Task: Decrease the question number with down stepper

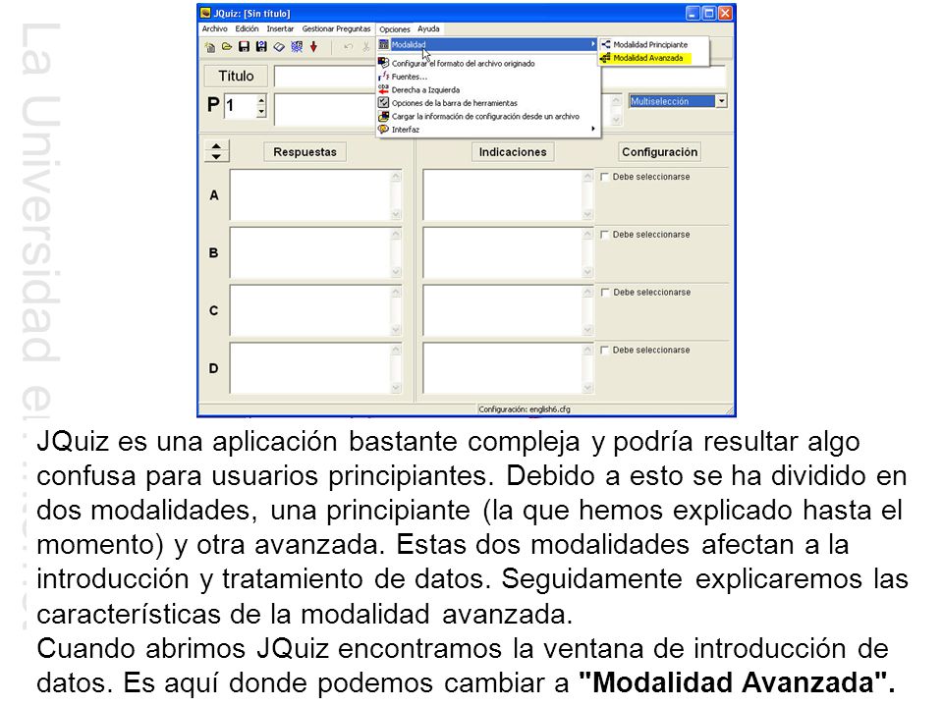Action: pyautogui.click(x=261, y=111)
